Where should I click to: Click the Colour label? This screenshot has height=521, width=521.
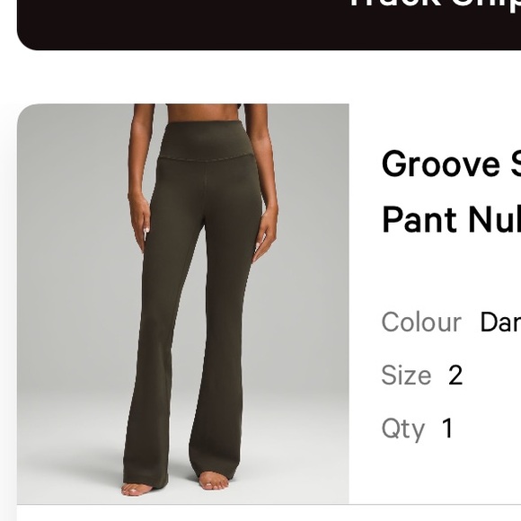pyautogui.click(x=421, y=322)
